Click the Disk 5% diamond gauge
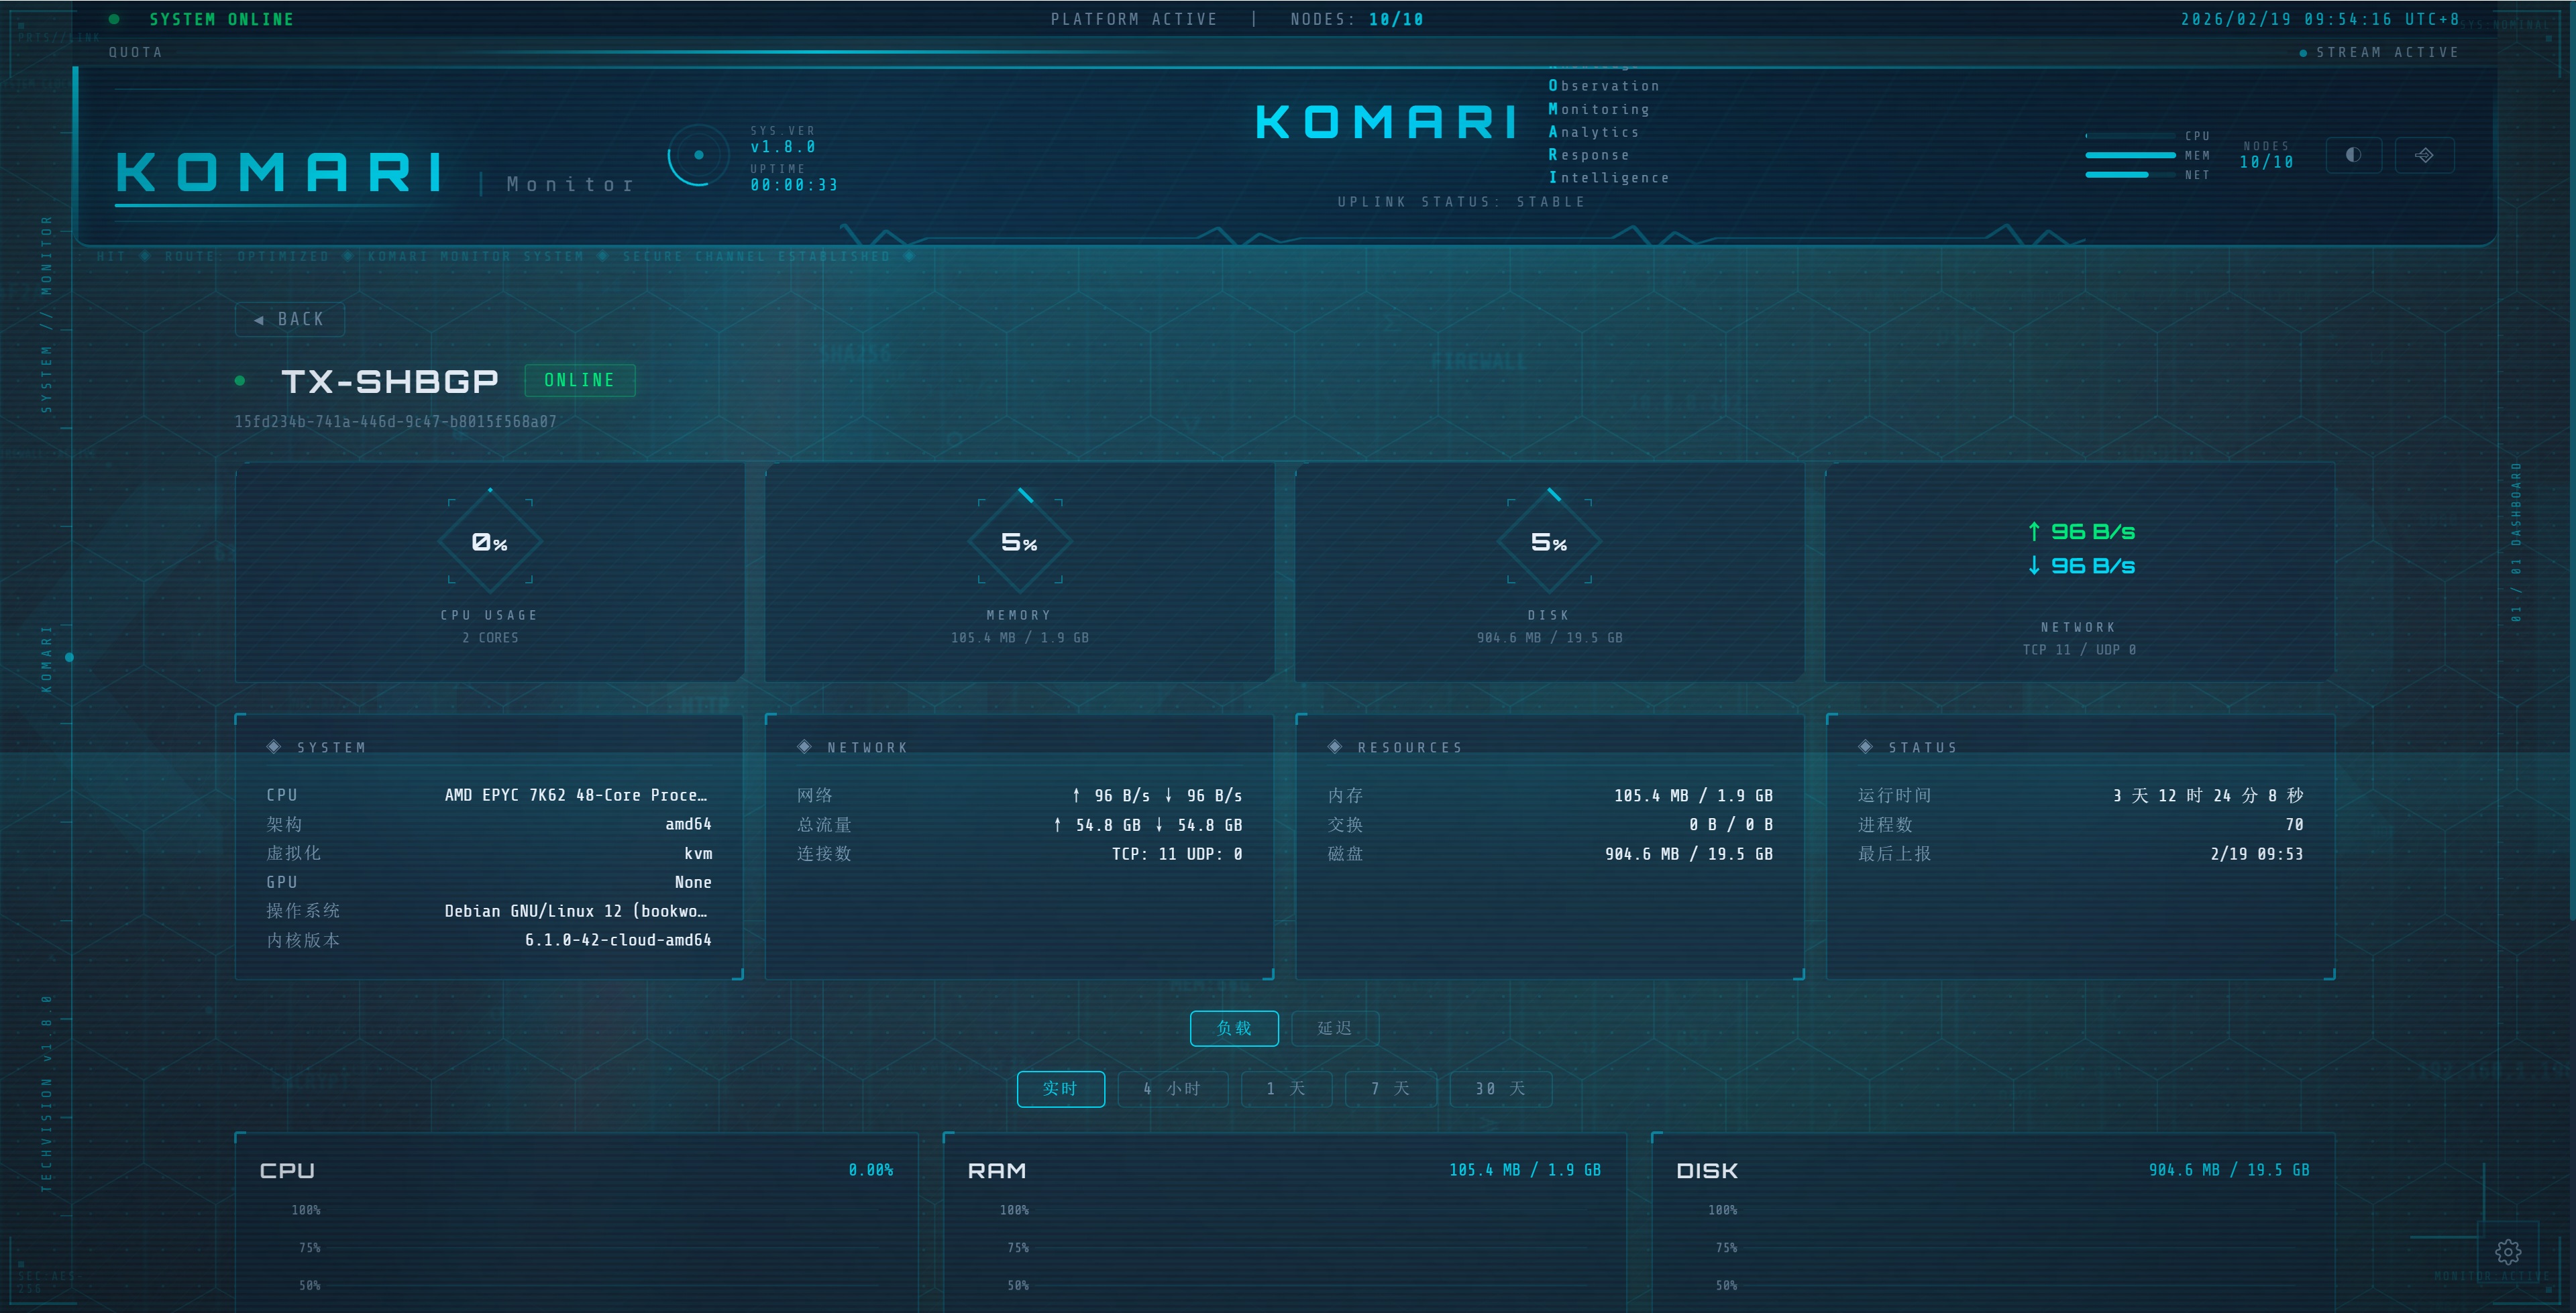 [1549, 541]
